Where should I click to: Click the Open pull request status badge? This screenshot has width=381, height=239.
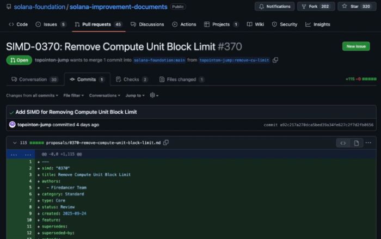tap(19, 60)
